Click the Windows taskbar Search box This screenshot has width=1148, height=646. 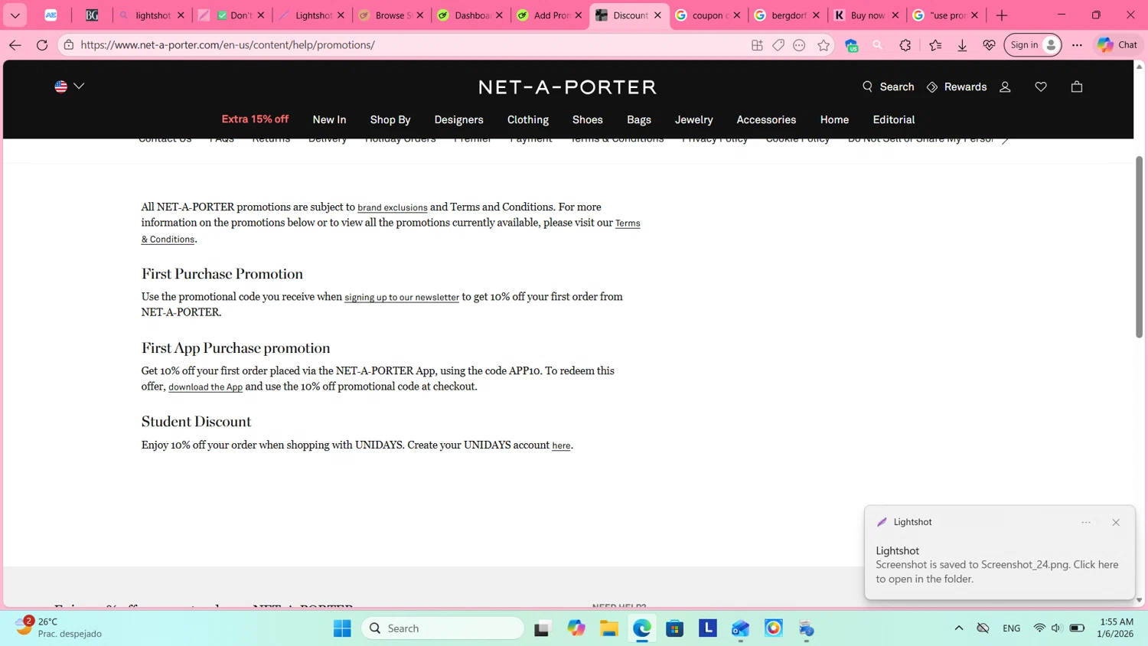[443, 628]
